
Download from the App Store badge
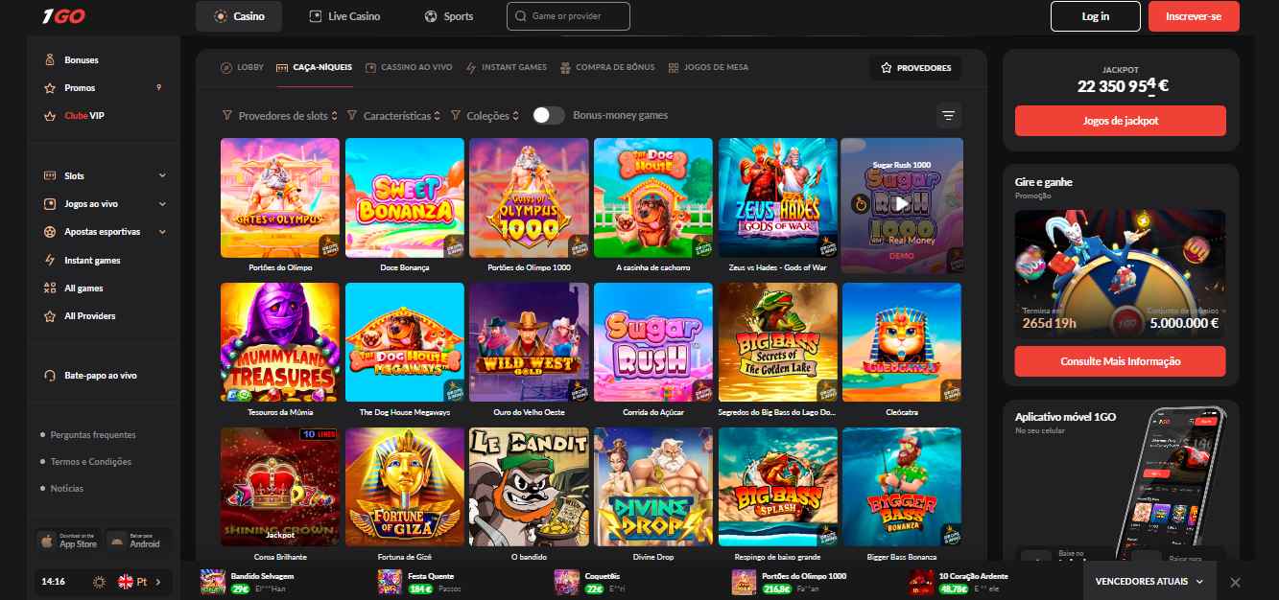[68, 541]
